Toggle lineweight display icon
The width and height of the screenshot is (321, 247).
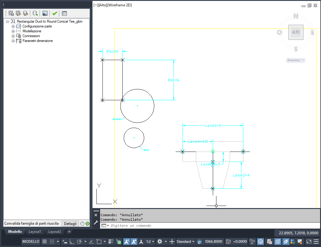coord(111,242)
